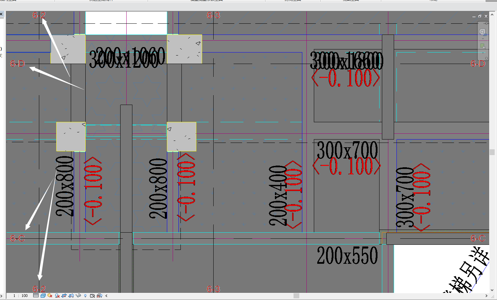Image resolution: width=497 pixels, height=300 pixels.
Task: Open the navigation bar customize menu button
Action: (x=487, y=58)
